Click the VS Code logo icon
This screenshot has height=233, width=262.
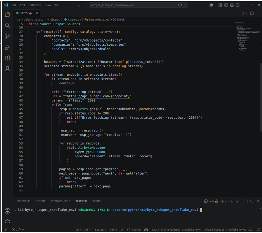(x=6, y=5)
